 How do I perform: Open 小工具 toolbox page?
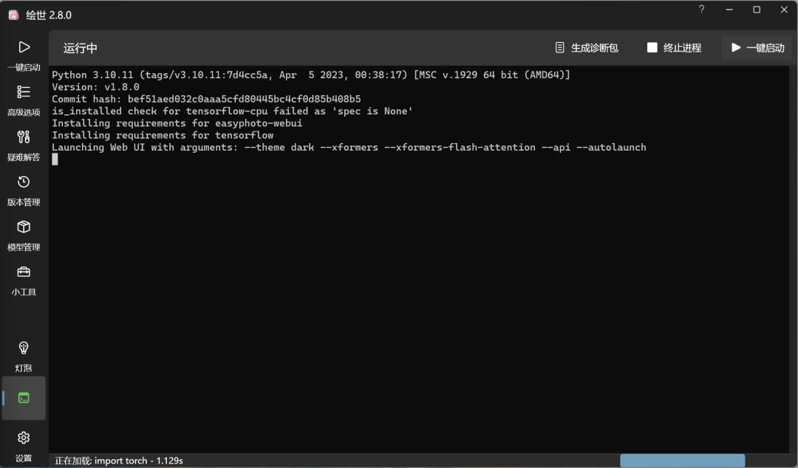[24, 281]
